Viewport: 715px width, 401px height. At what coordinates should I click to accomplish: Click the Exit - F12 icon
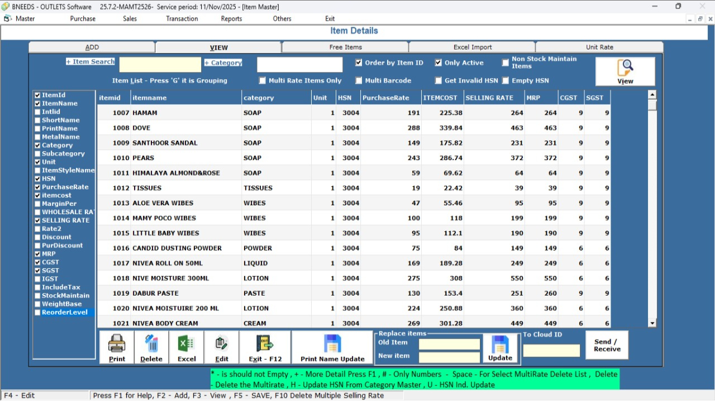coord(265,344)
